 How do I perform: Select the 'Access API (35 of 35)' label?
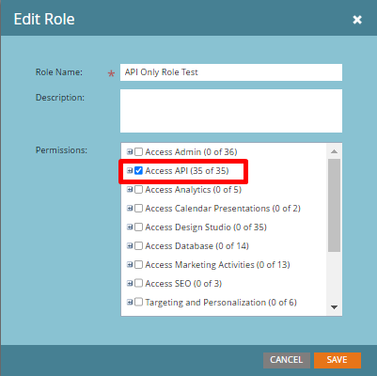187,171
